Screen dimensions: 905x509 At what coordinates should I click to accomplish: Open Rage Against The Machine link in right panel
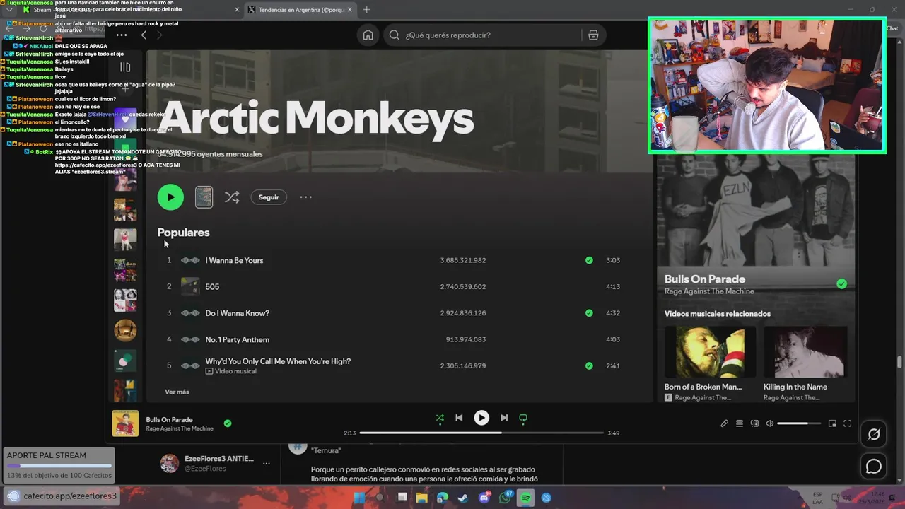(x=709, y=291)
